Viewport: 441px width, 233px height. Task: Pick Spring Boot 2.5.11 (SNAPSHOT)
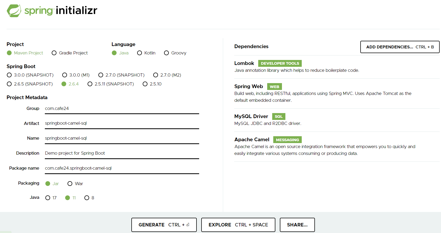pos(111,84)
